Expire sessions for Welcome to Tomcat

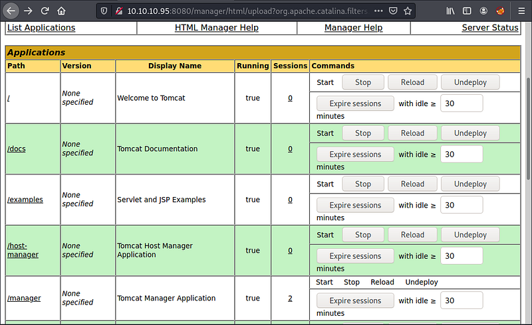click(355, 103)
